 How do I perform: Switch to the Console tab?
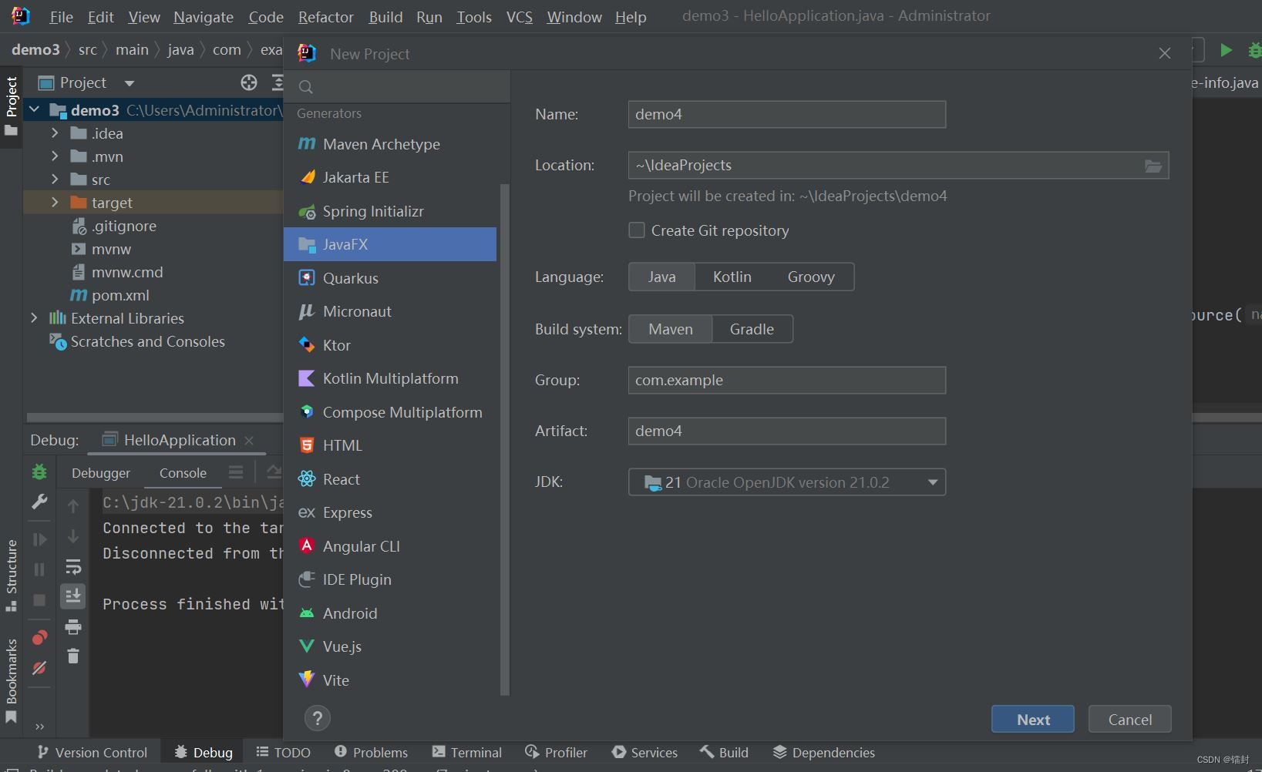coord(183,473)
